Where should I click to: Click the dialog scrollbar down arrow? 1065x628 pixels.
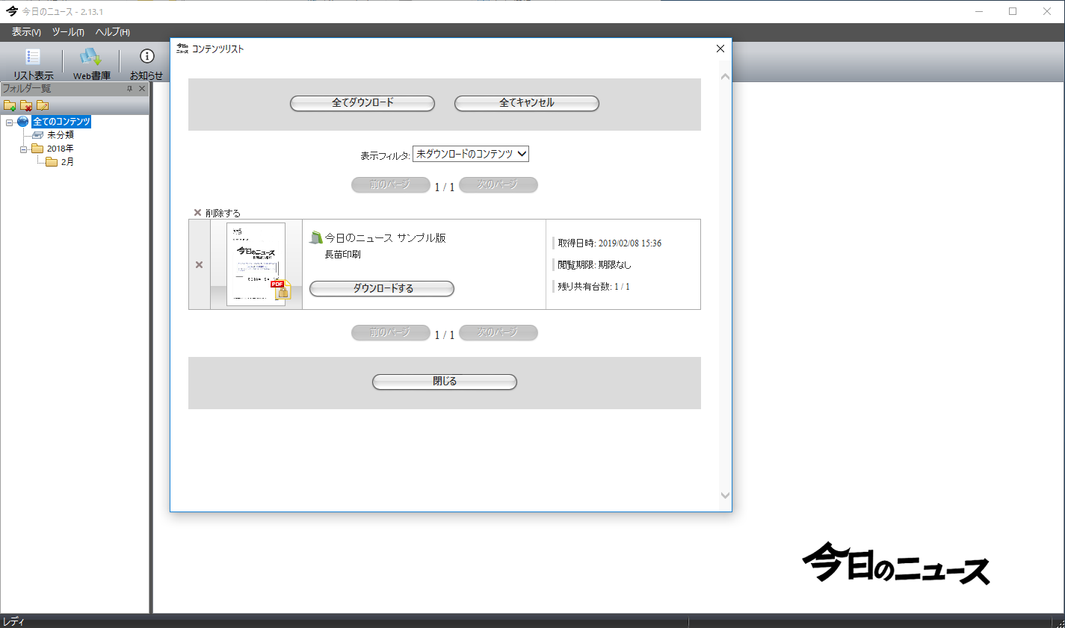point(724,495)
